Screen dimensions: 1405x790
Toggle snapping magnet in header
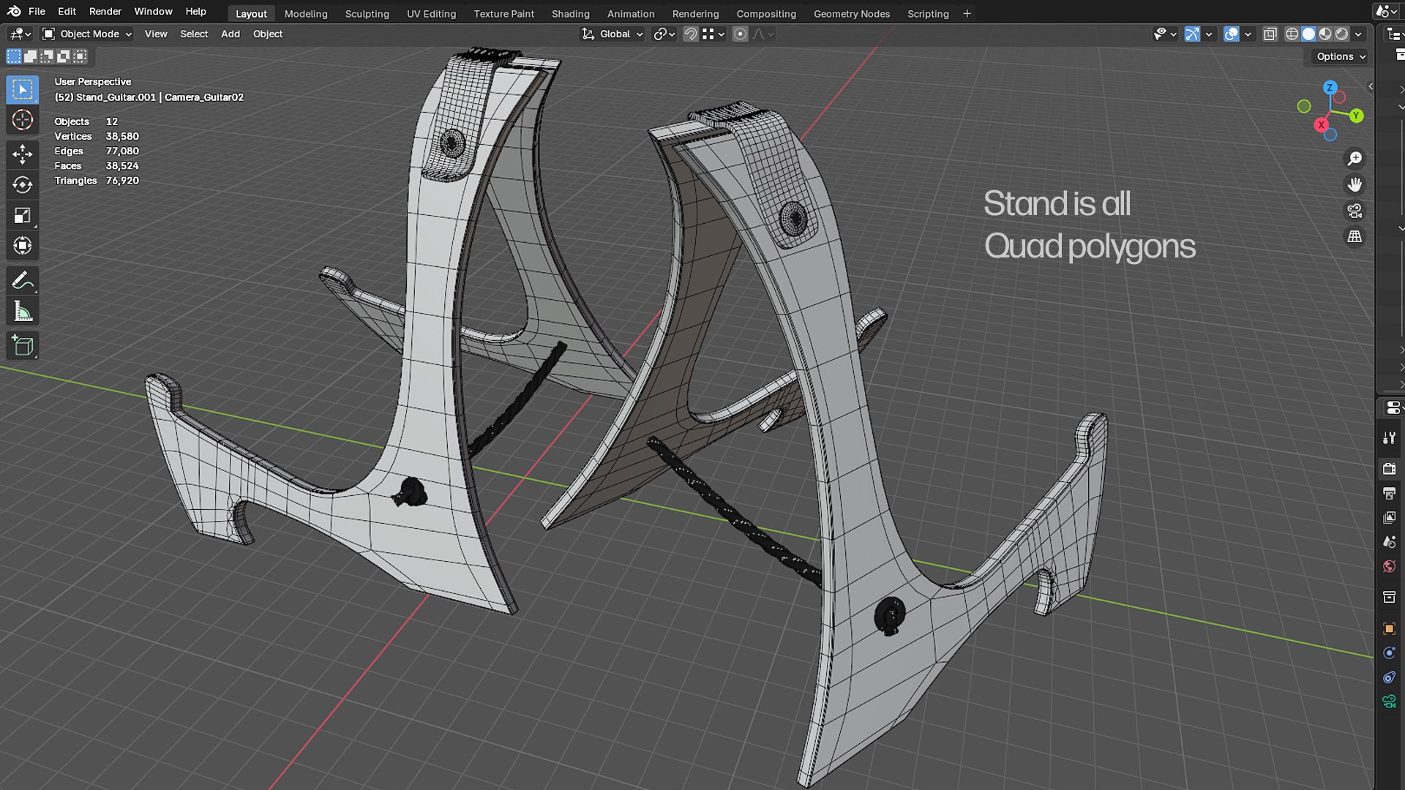pos(690,34)
